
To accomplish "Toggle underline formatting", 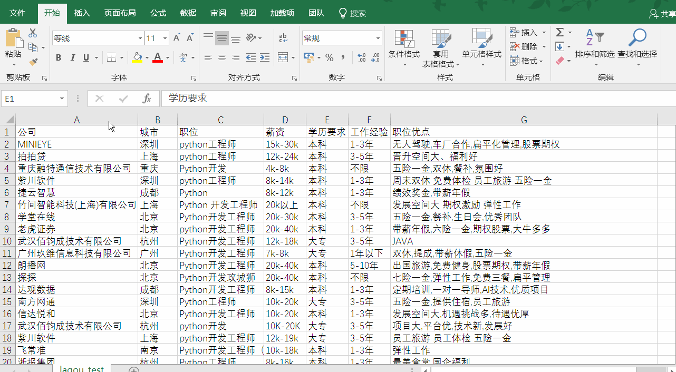I will [85, 58].
